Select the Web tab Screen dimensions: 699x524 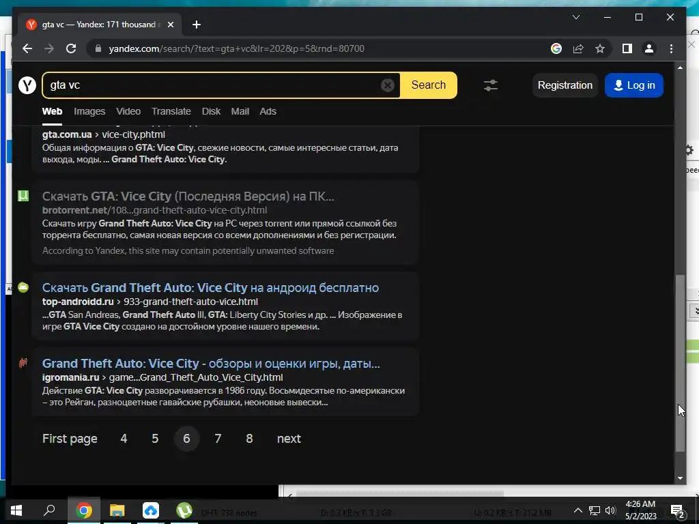coord(52,111)
